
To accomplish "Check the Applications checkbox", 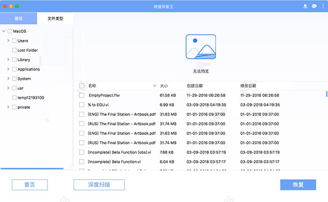I will pos(14,69).
